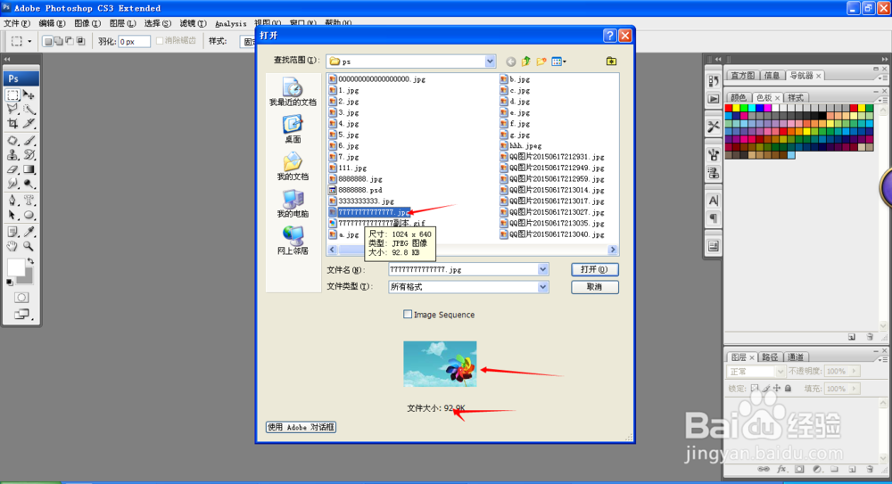Open the 文件 menu
This screenshot has width=892, height=484.
[16, 23]
